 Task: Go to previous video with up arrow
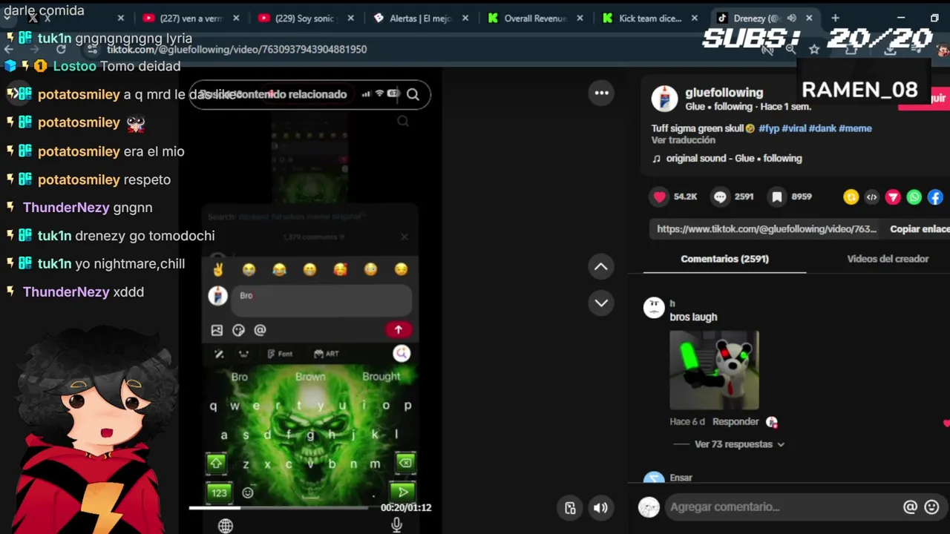[601, 266]
